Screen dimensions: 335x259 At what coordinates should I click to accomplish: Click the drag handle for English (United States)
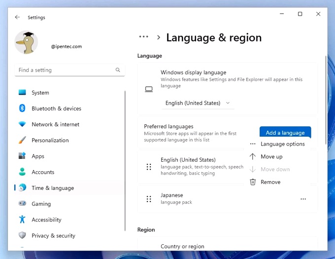coord(149,167)
